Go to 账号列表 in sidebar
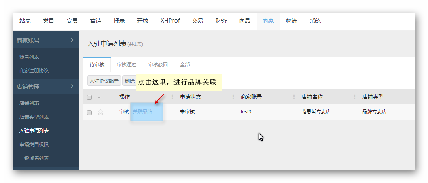The image size is (428, 183). pos(29,57)
